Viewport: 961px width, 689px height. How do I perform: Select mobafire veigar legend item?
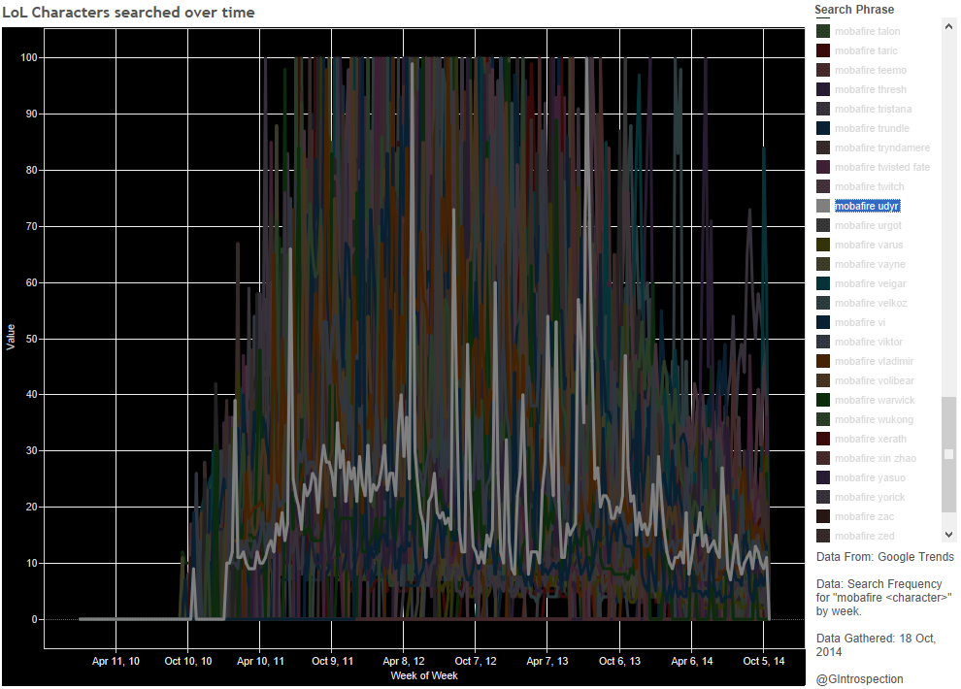(870, 284)
